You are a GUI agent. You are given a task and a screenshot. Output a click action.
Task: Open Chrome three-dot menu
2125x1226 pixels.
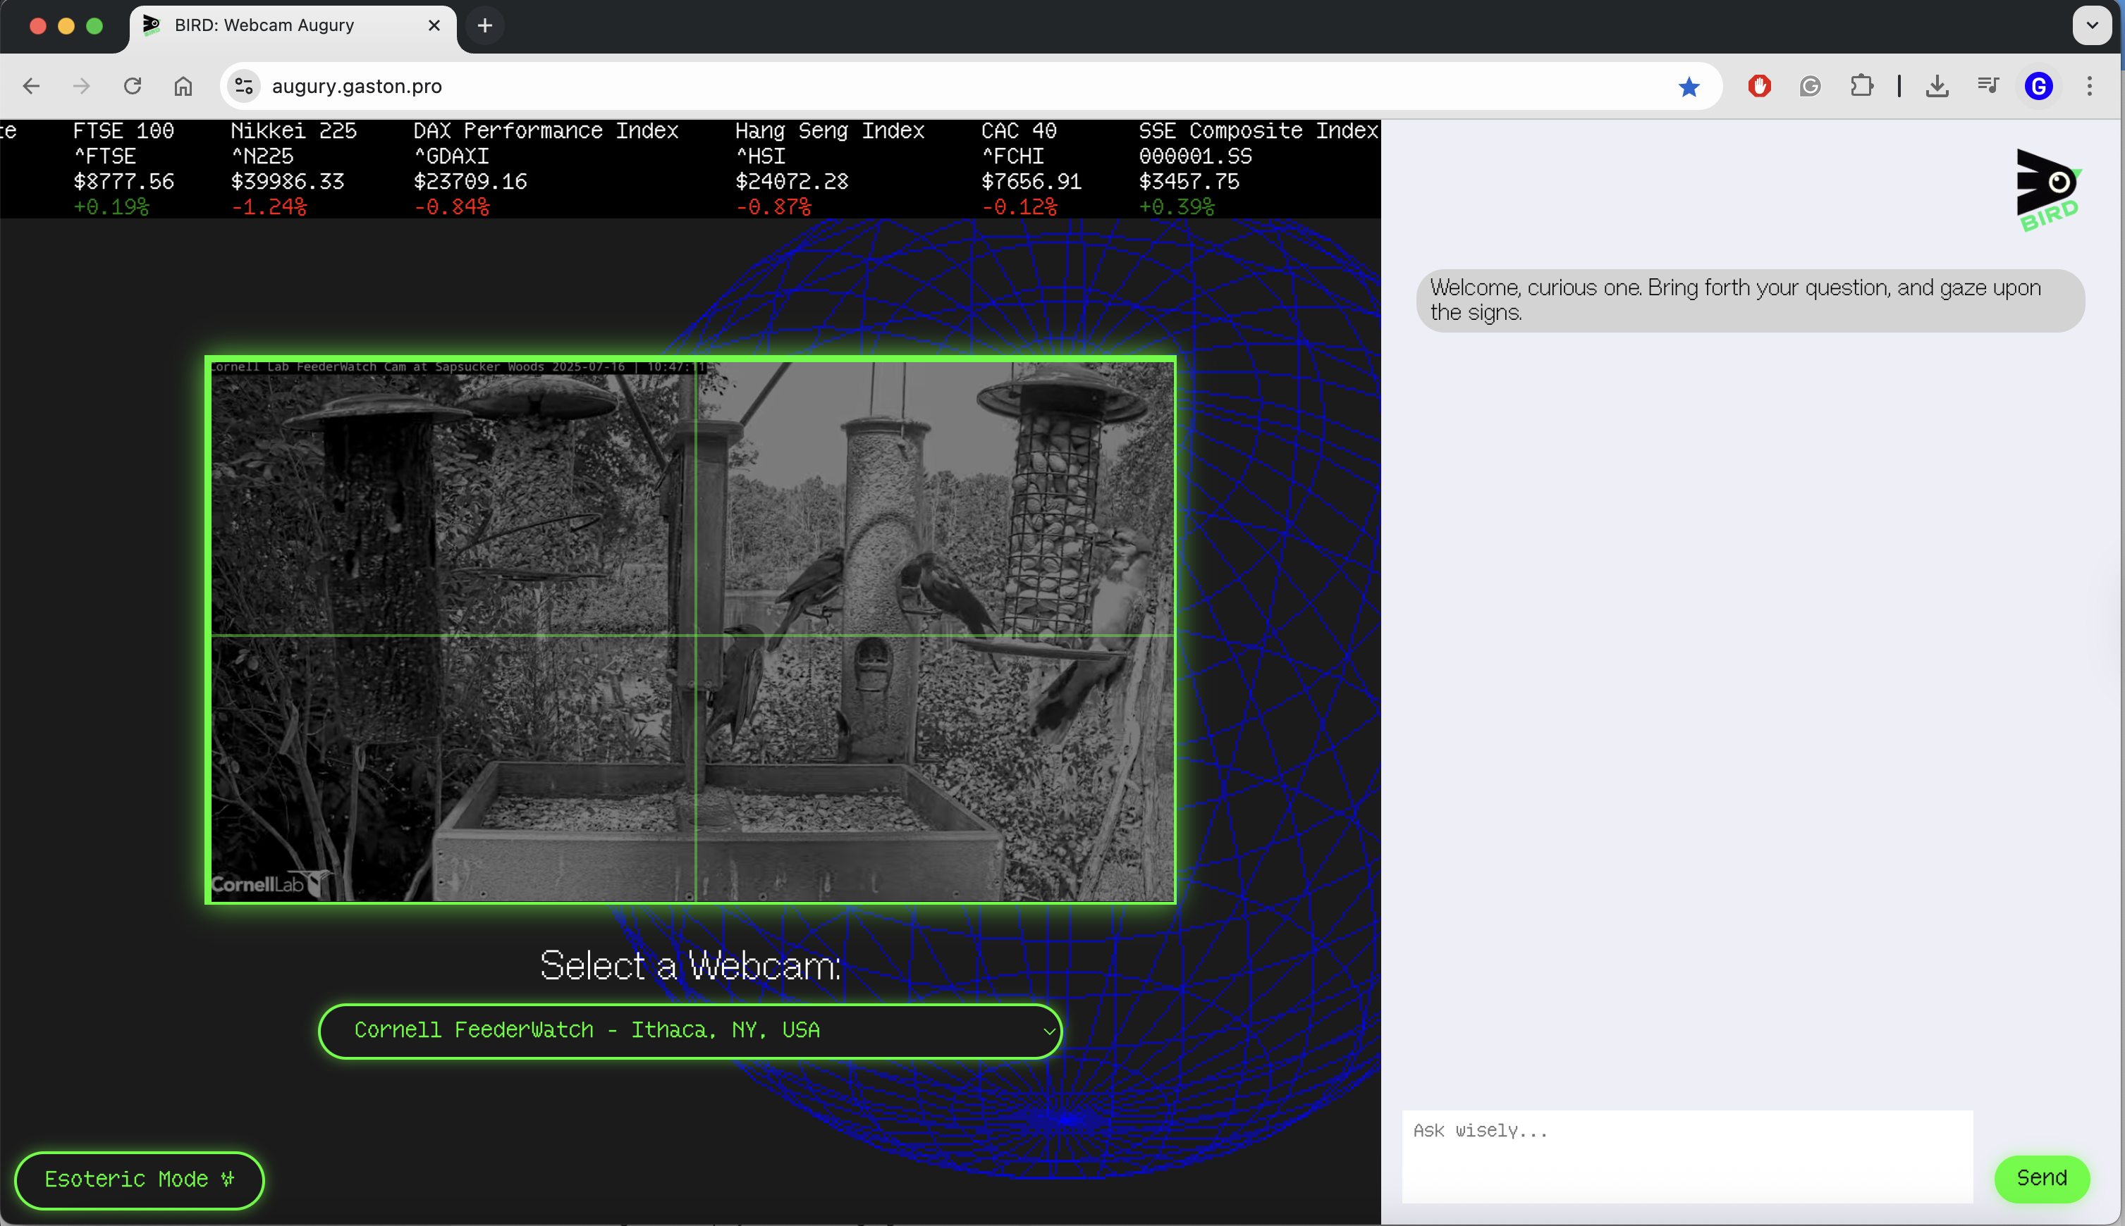click(2089, 87)
